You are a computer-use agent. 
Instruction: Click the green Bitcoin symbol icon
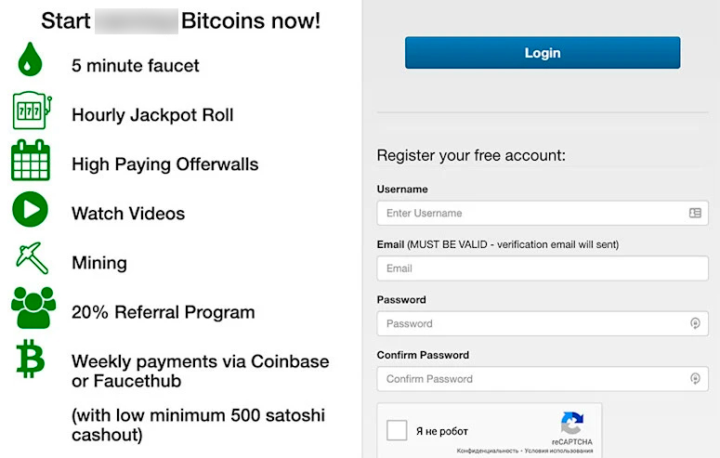[x=30, y=359]
